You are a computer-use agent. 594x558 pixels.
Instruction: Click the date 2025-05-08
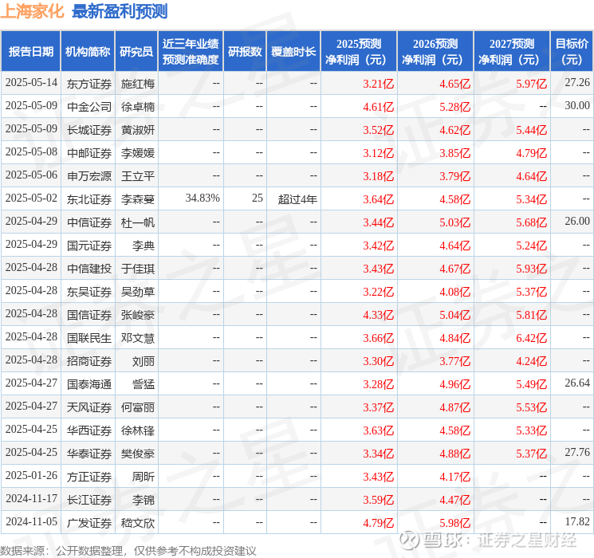tap(31, 152)
